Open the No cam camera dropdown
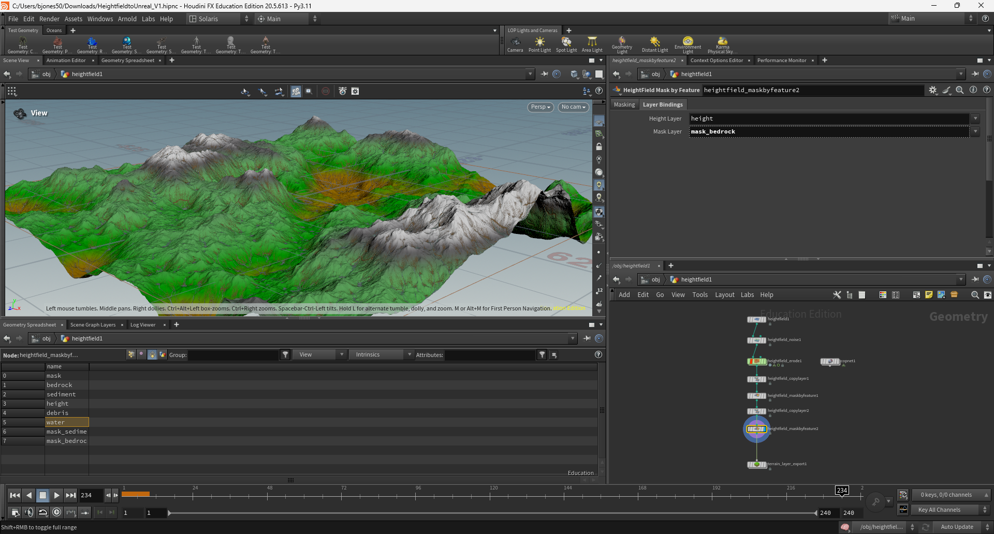Screen dimensions: 994x534 (x=573, y=107)
